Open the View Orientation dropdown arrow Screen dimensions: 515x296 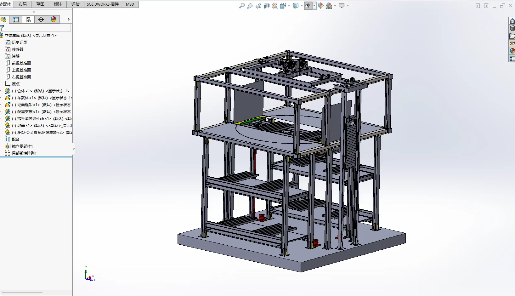click(289, 6)
